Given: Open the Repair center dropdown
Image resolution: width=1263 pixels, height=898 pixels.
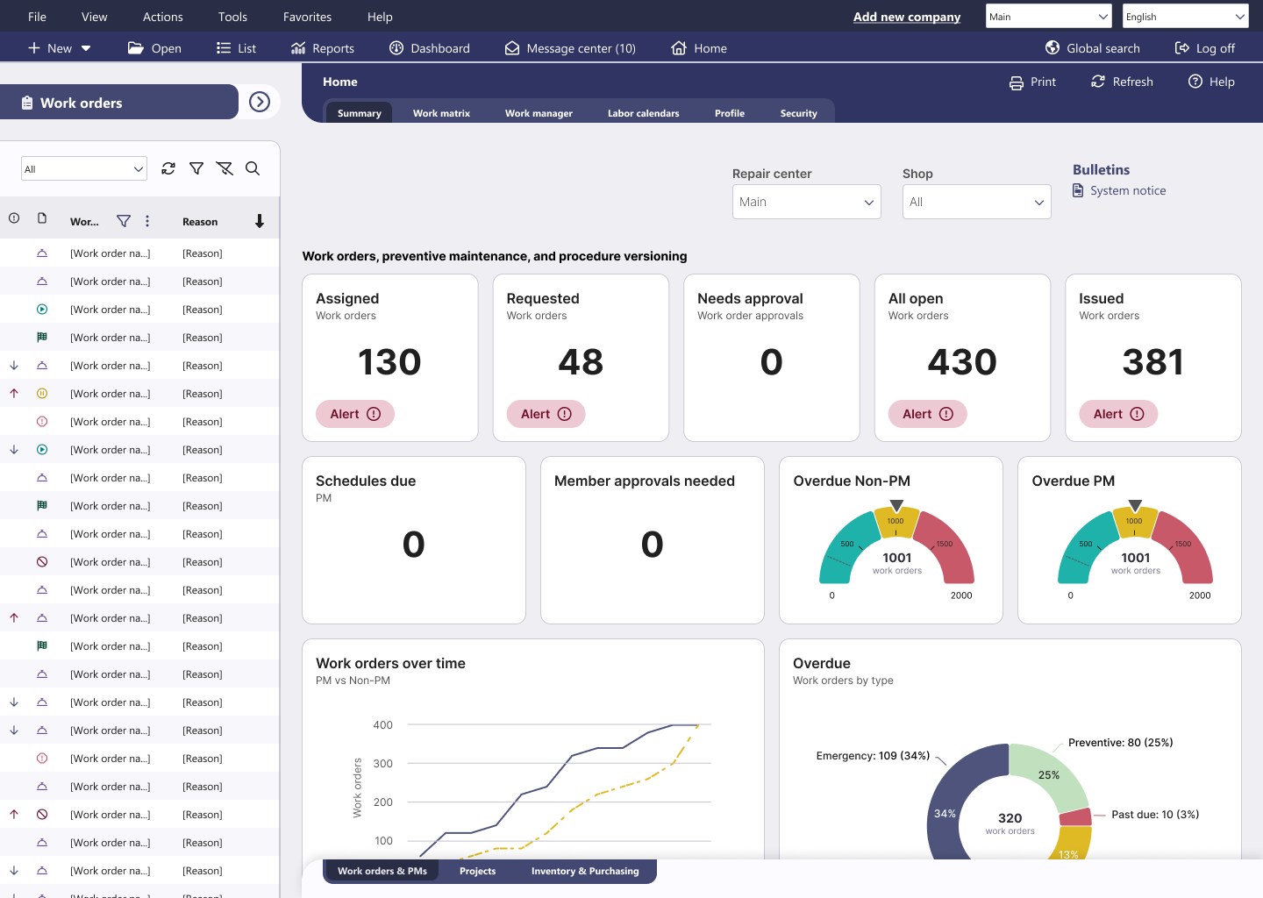Looking at the screenshot, I should [x=806, y=202].
